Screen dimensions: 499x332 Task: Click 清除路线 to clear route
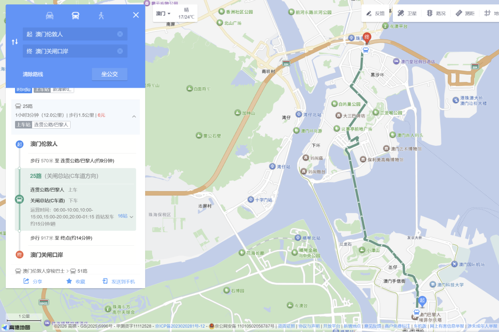tap(33, 74)
